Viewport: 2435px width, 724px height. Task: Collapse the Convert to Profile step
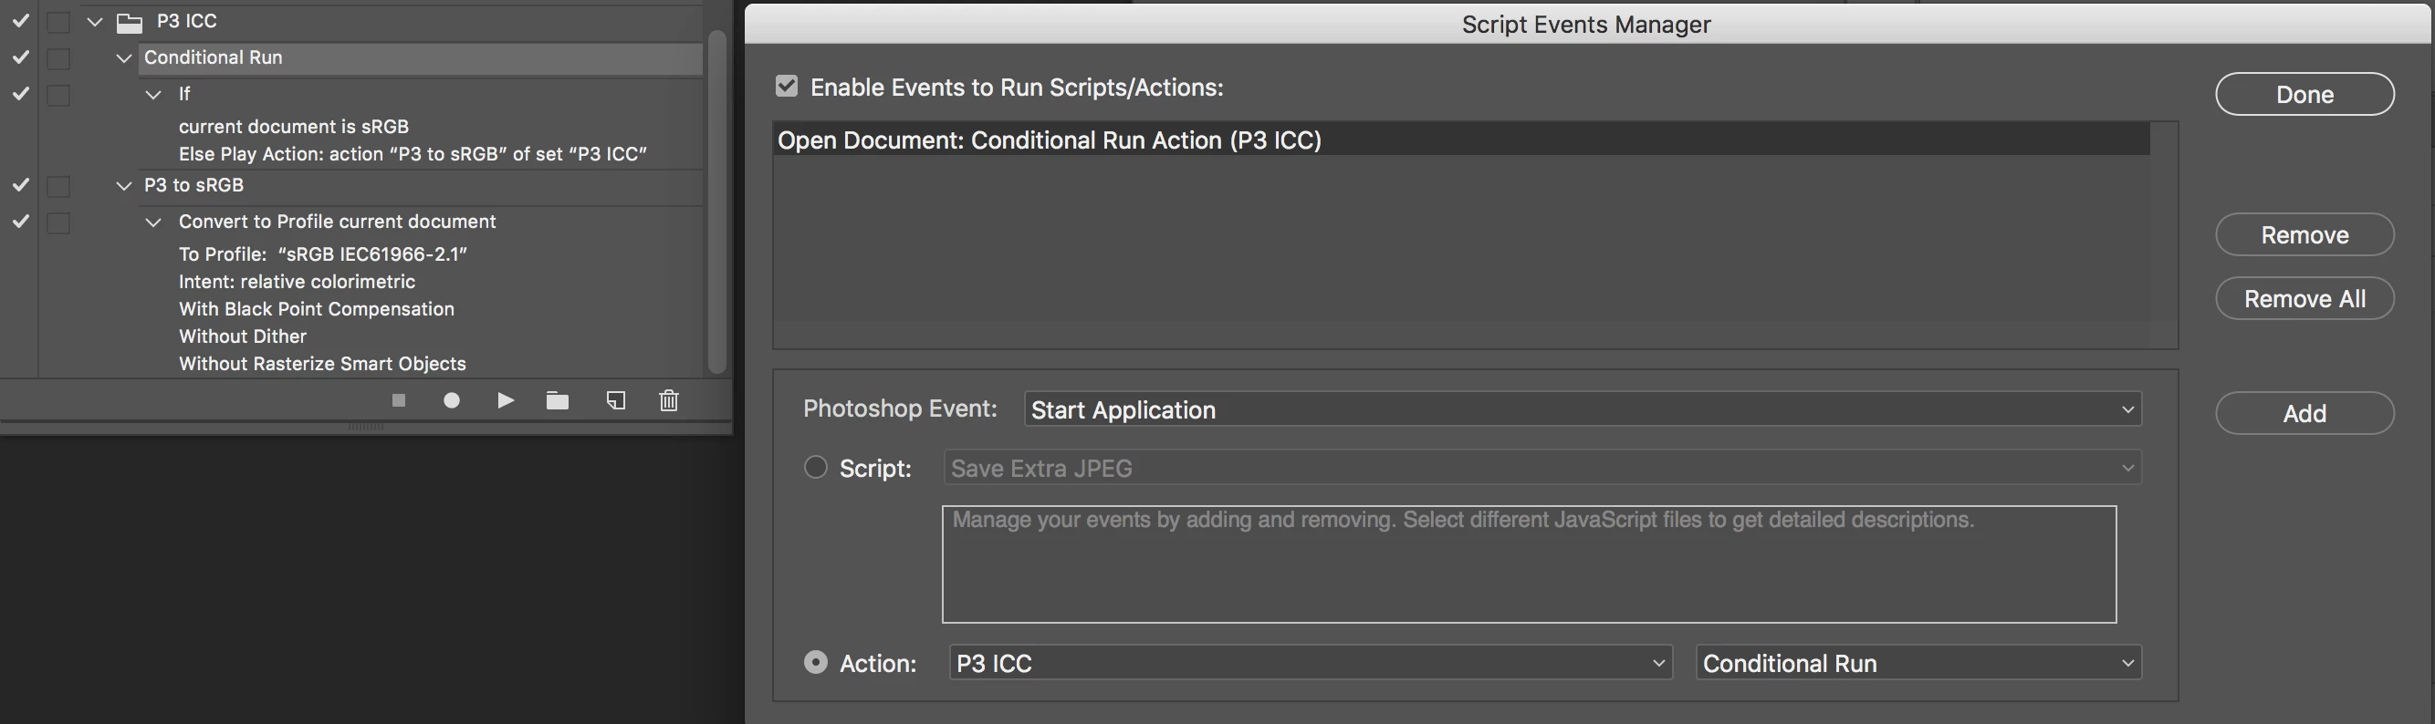154,222
